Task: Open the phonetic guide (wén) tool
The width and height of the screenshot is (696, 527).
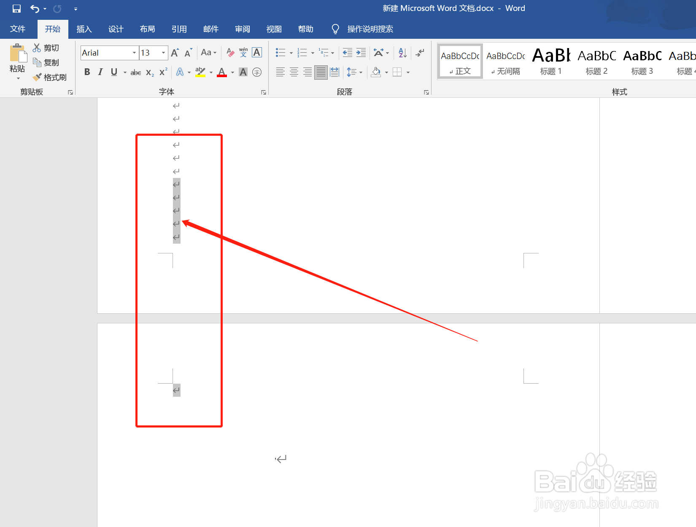Action: 243,52
